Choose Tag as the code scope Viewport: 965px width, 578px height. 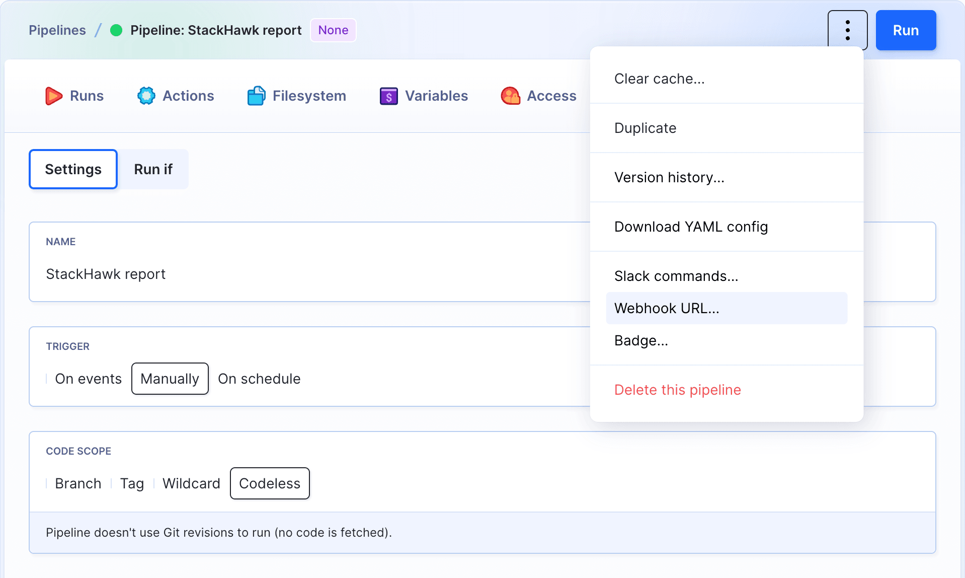click(x=132, y=483)
